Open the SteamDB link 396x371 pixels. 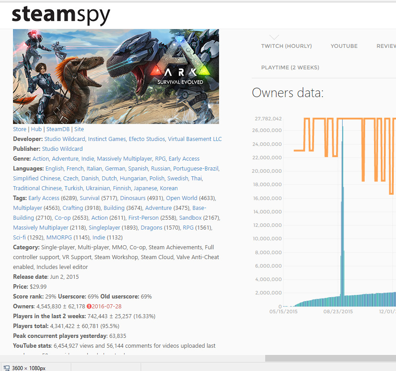[x=58, y=129]
